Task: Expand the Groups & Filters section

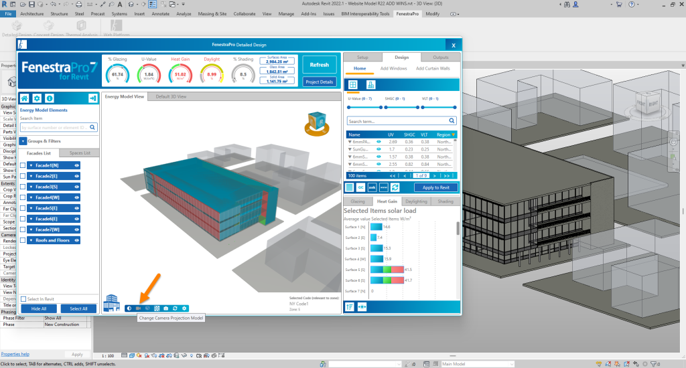Action: click(x=23, y=141)
